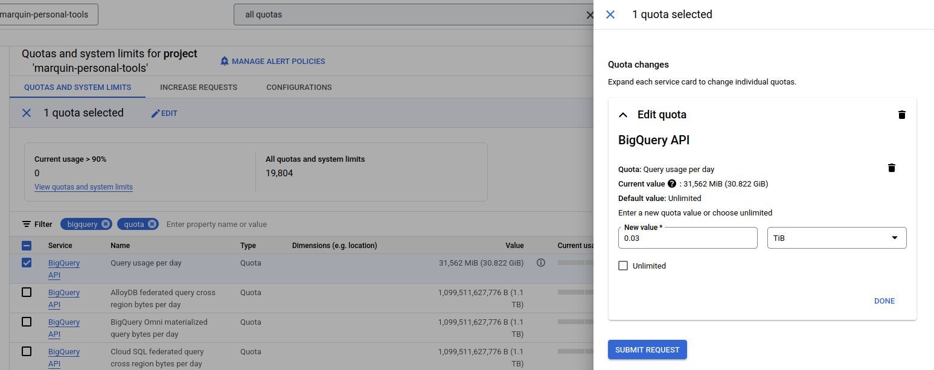Open marquin-personal-tools project selector
The image size is (934, 370).
pyautogui.click(x=48, y=14)
